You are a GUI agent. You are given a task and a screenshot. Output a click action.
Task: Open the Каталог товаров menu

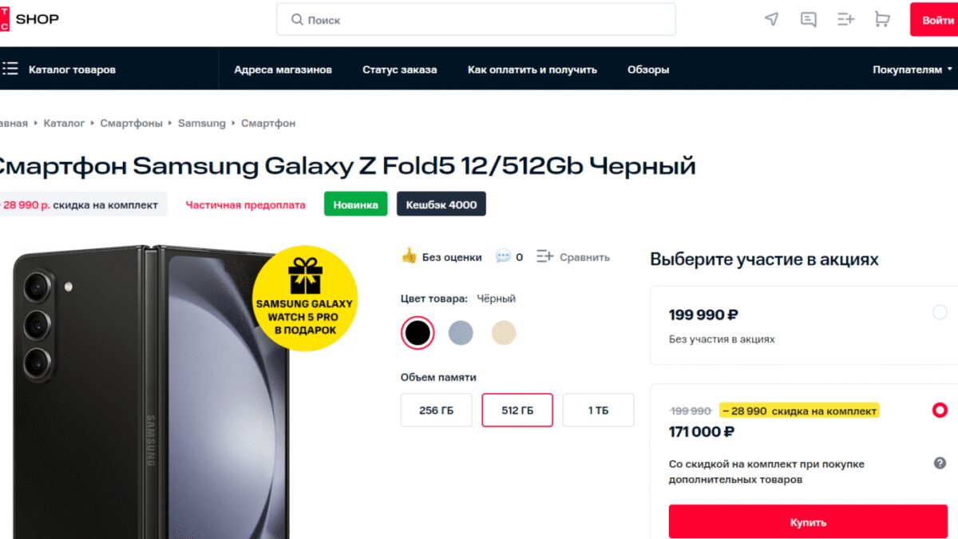click(x=72, y=69)
